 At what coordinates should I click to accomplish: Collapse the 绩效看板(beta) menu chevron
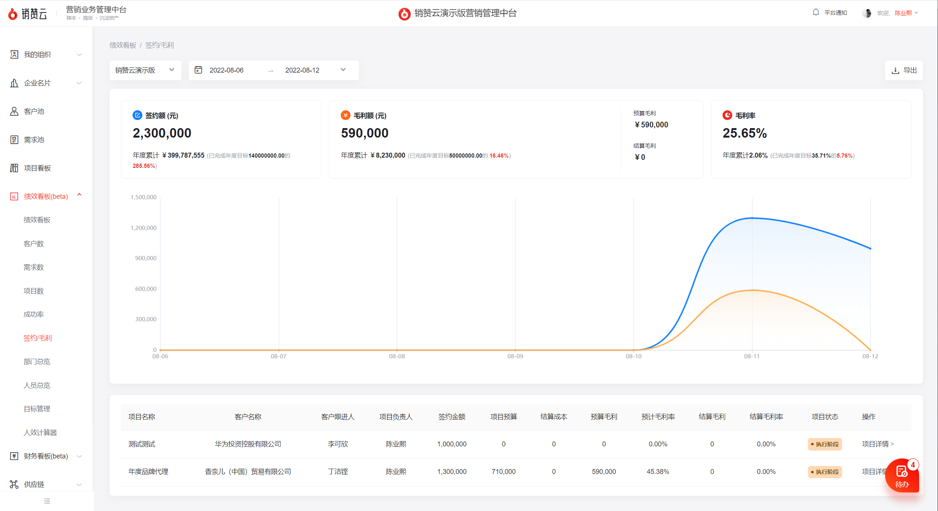(79, 195)
